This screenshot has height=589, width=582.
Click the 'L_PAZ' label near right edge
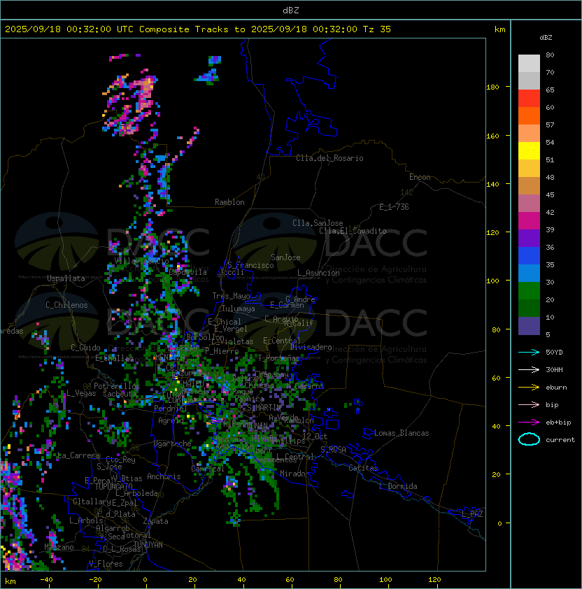[x=472, y=514]
